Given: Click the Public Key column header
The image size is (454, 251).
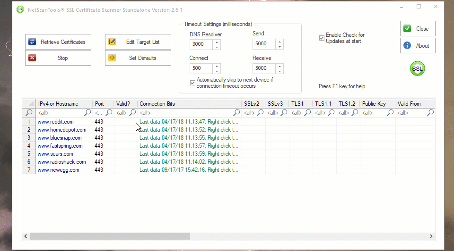Looking at the screenshot, I should [x=377, y=104].
